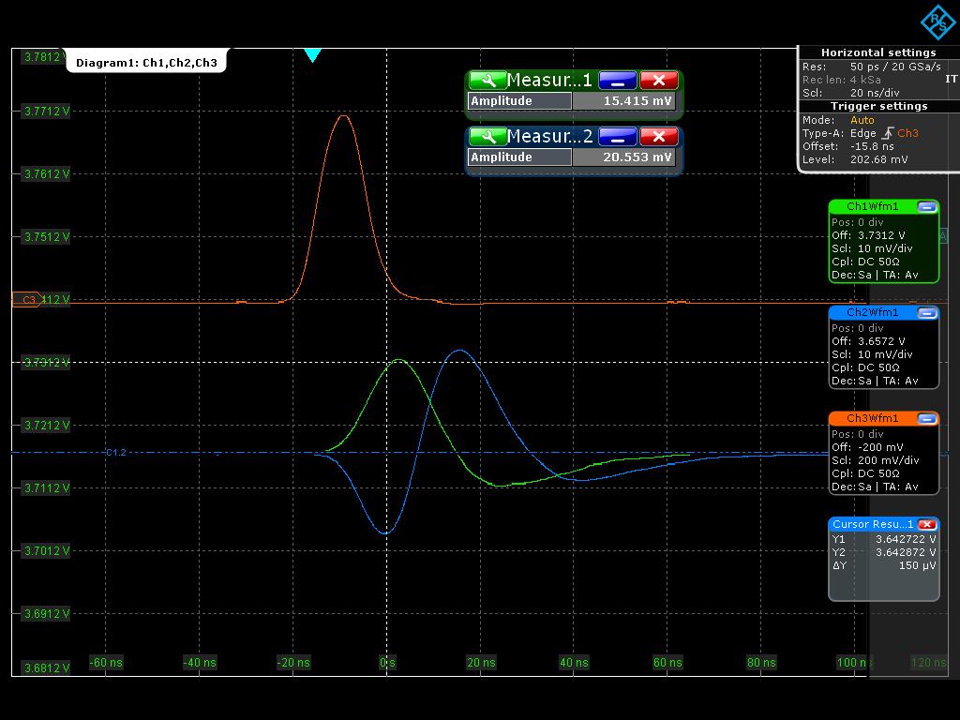Open the Trigger settings panel
Screen dimensions: 960x720
(x=878, y=106)
